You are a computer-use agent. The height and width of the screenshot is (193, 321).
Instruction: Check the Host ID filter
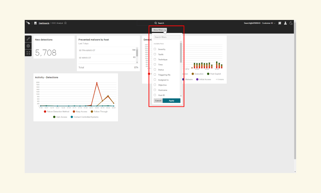click(x=155, y=95)
